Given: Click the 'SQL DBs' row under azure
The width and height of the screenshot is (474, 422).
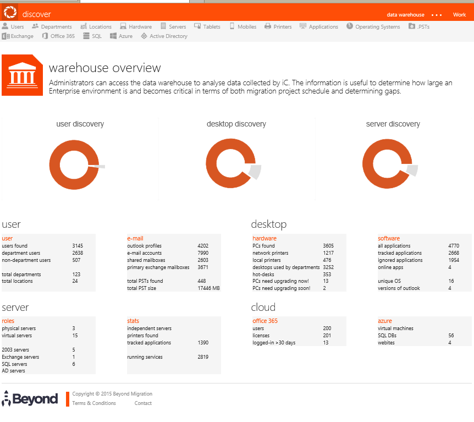Looking at the screenshot, I should pyautogui.click(x=425, y=336).
